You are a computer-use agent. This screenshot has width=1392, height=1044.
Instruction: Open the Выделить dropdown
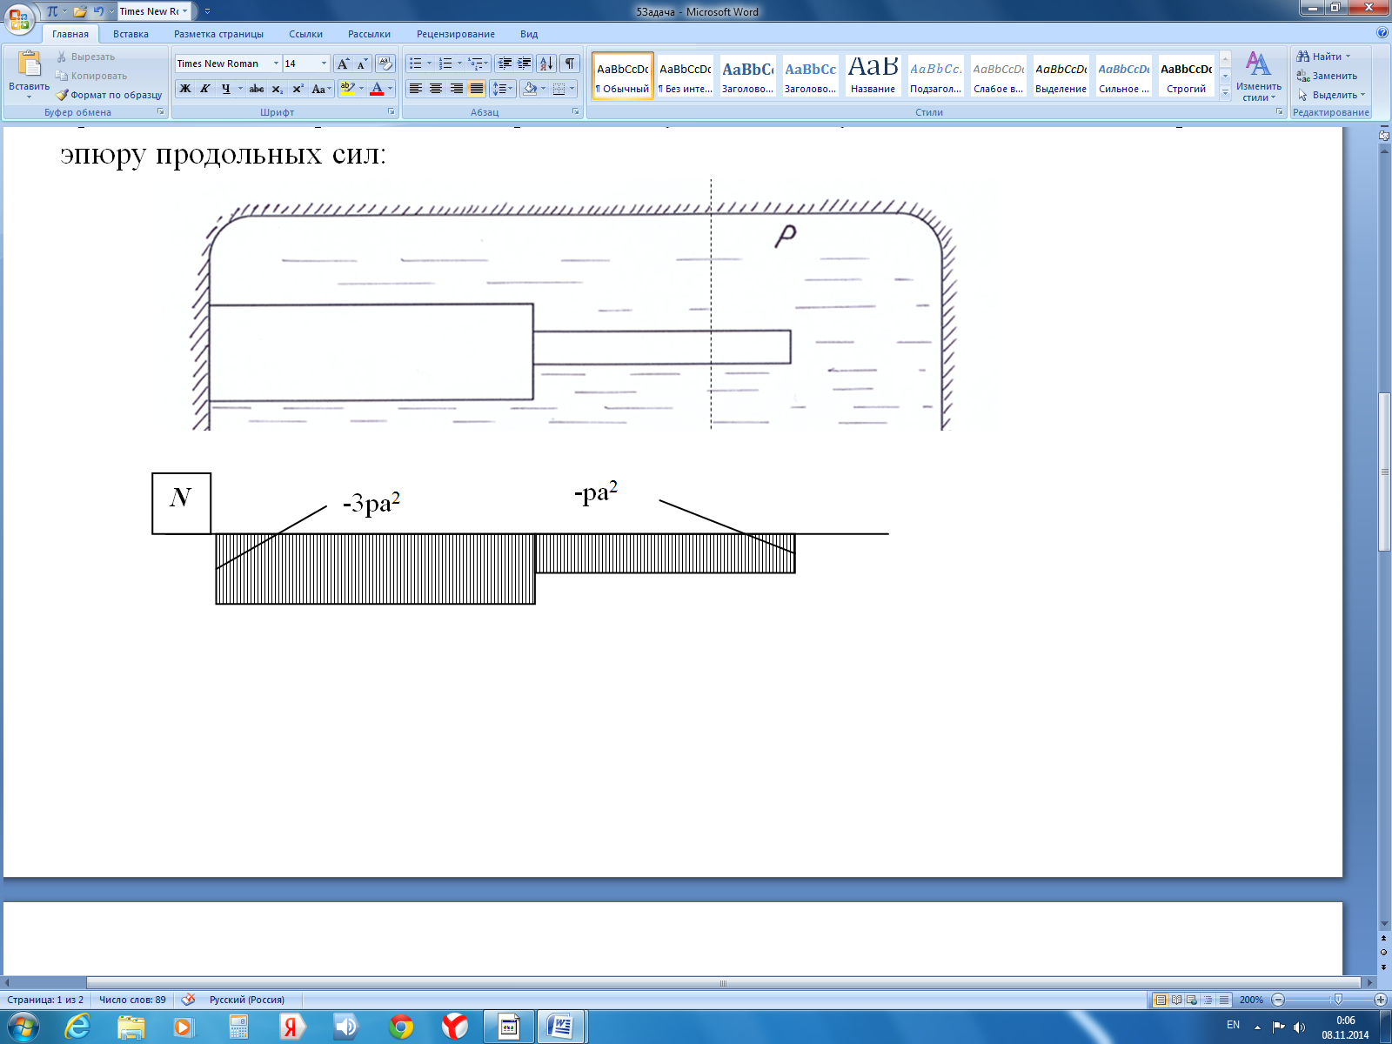click(x=1332, y=95)
